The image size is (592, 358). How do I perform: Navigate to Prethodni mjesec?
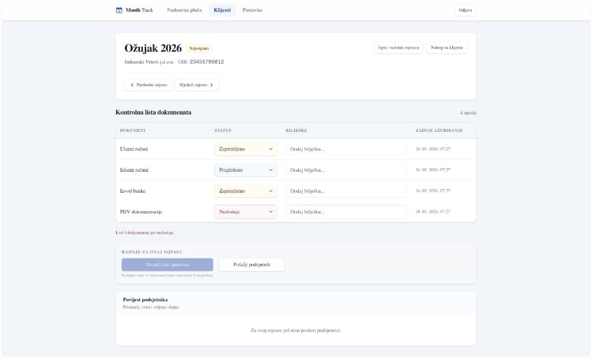click(x=149, y=84)
